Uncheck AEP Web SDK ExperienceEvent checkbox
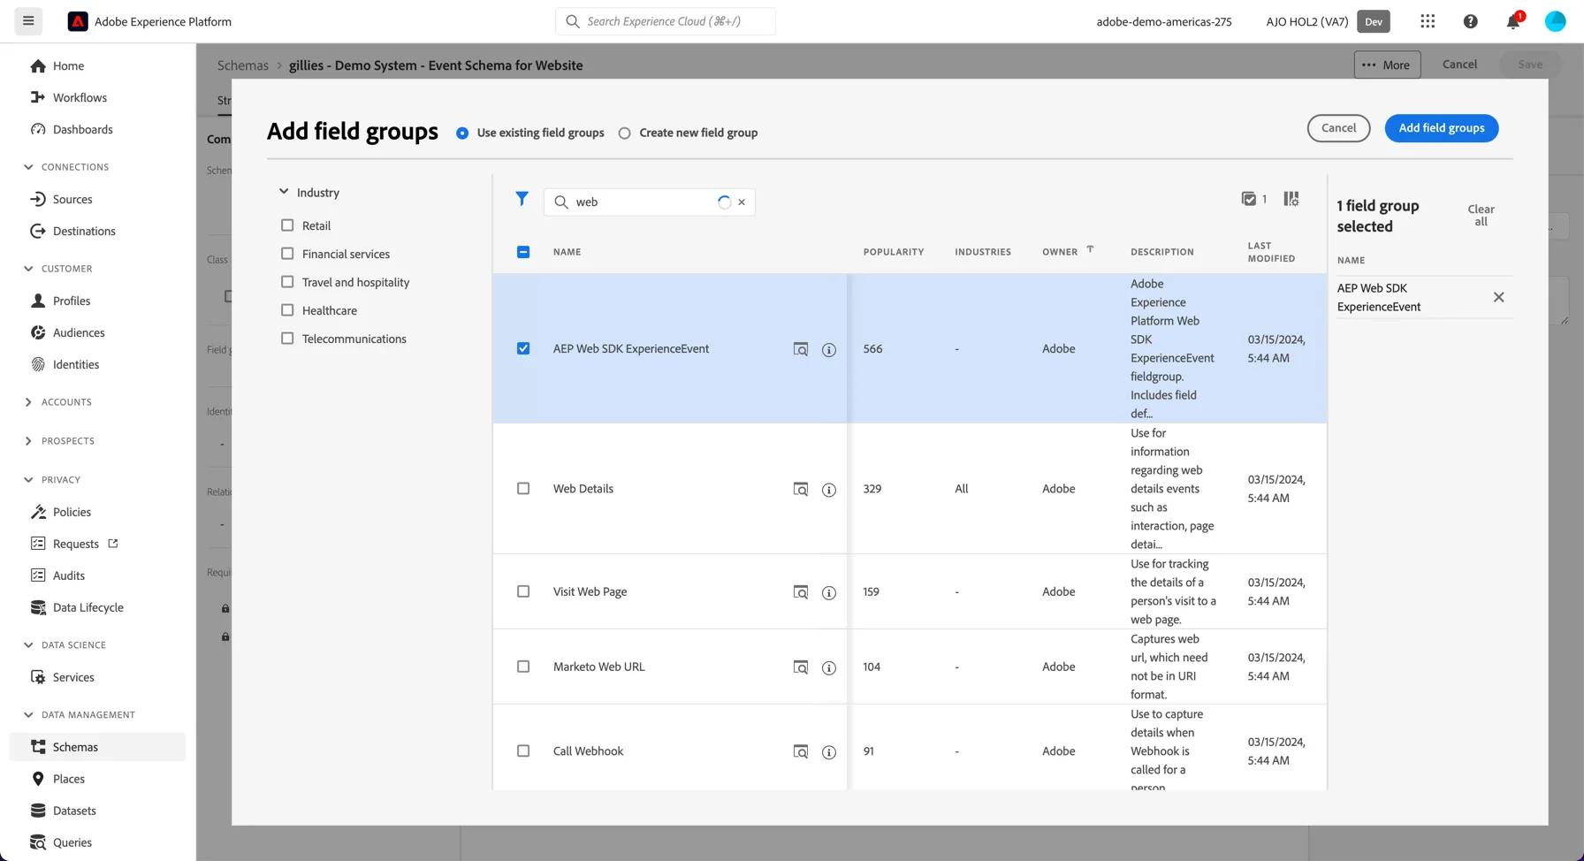Viewport: 1584px width, 861px height. click(x=523, y=348)
